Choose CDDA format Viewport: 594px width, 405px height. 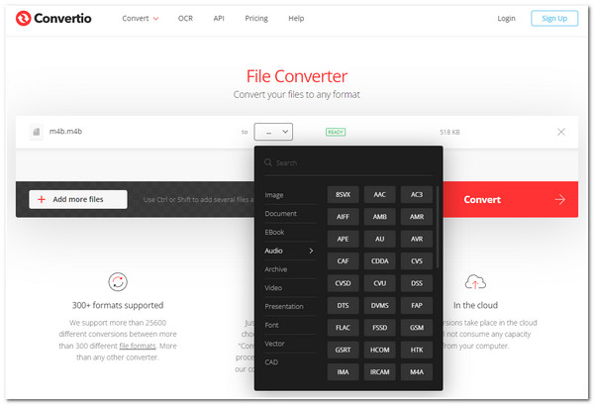pos(379,261)
